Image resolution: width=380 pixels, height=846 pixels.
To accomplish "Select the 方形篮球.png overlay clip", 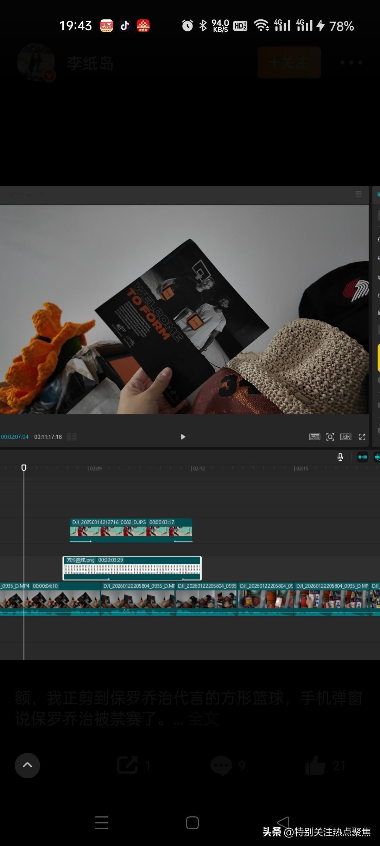I will coord(132,568).
